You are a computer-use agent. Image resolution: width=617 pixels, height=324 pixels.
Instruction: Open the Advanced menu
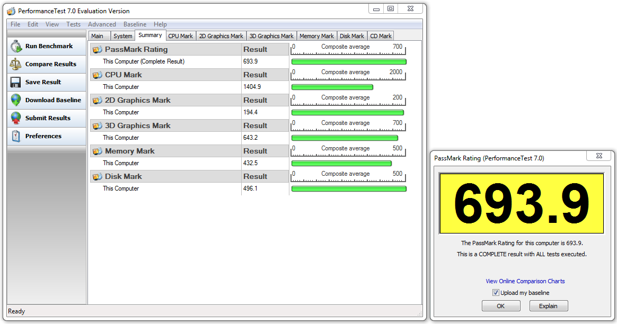click(x=102, y=24)
